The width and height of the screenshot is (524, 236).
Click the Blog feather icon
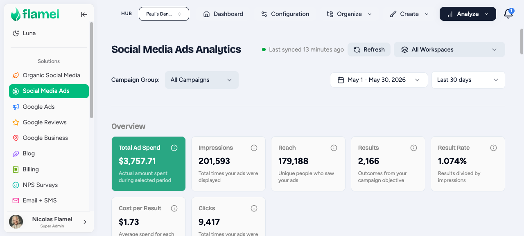[x=16, y=153]
